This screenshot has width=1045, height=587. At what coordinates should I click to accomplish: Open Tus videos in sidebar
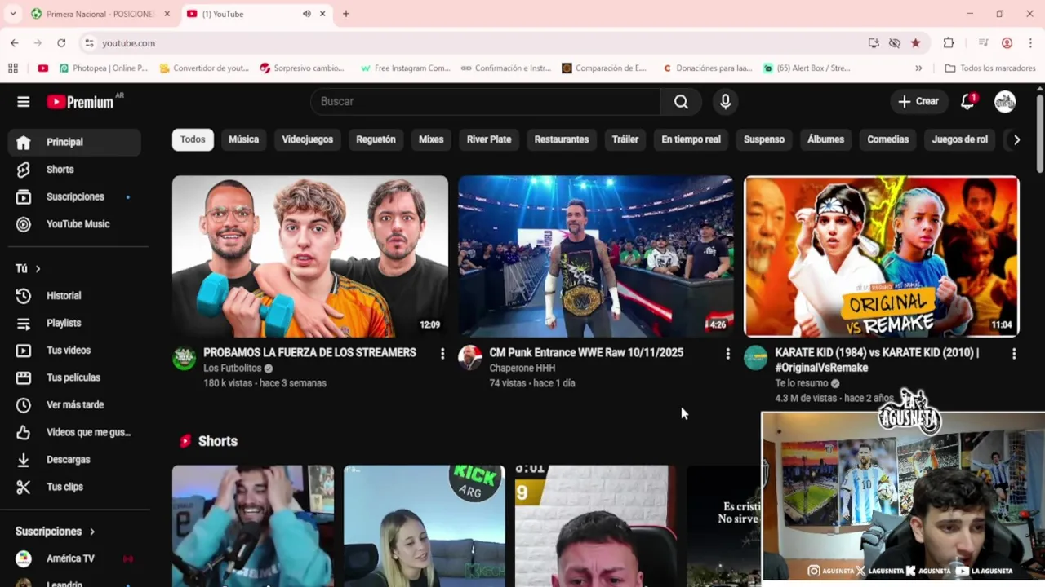click(x=74, y=351)
